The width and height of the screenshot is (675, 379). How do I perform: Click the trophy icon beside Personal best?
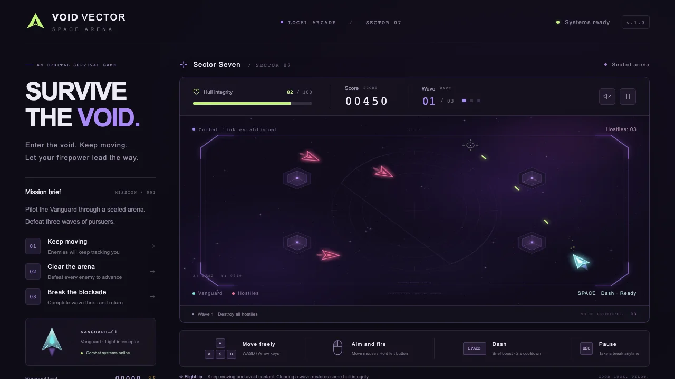tap(152, 377)
